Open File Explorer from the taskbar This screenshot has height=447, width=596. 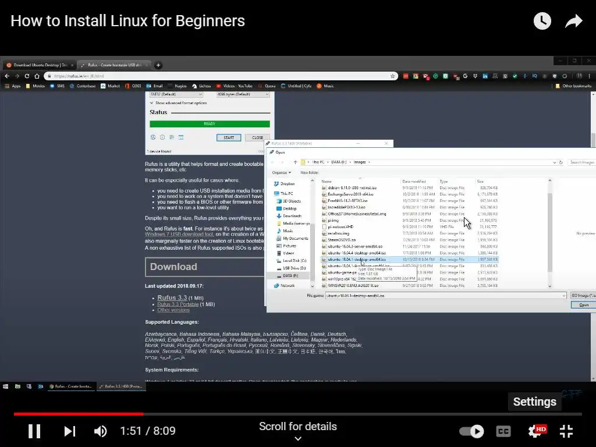(x=17, y=386)
